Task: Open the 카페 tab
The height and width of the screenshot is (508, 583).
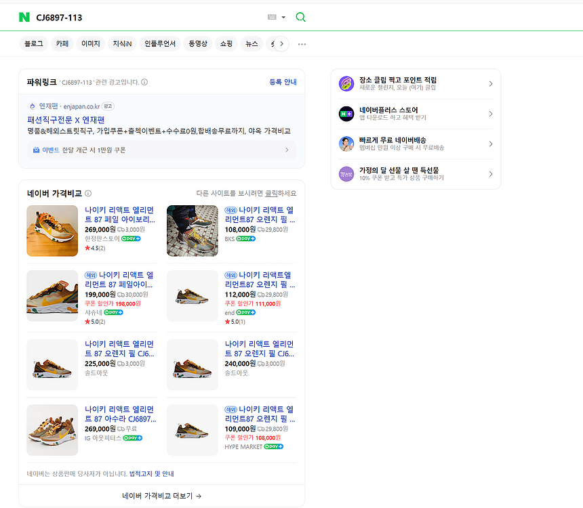Action: point(62,44)
